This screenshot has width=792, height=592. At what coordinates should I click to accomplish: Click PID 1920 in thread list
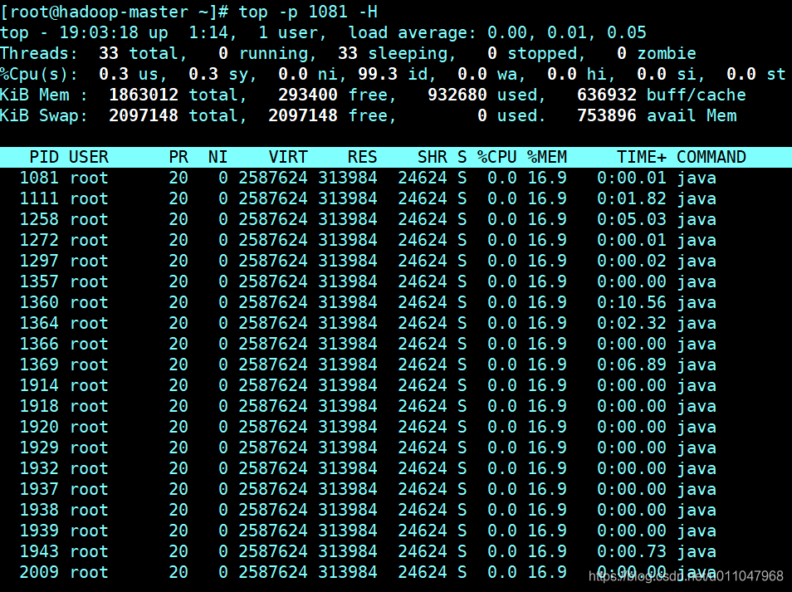(39, 426)
